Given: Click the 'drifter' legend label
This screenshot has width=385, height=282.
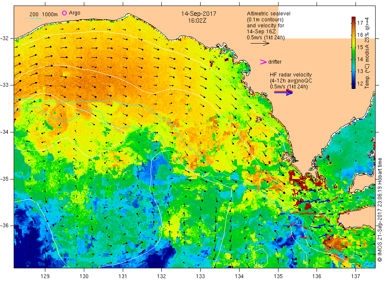Looking at the screenshot, I should point(275,62).
